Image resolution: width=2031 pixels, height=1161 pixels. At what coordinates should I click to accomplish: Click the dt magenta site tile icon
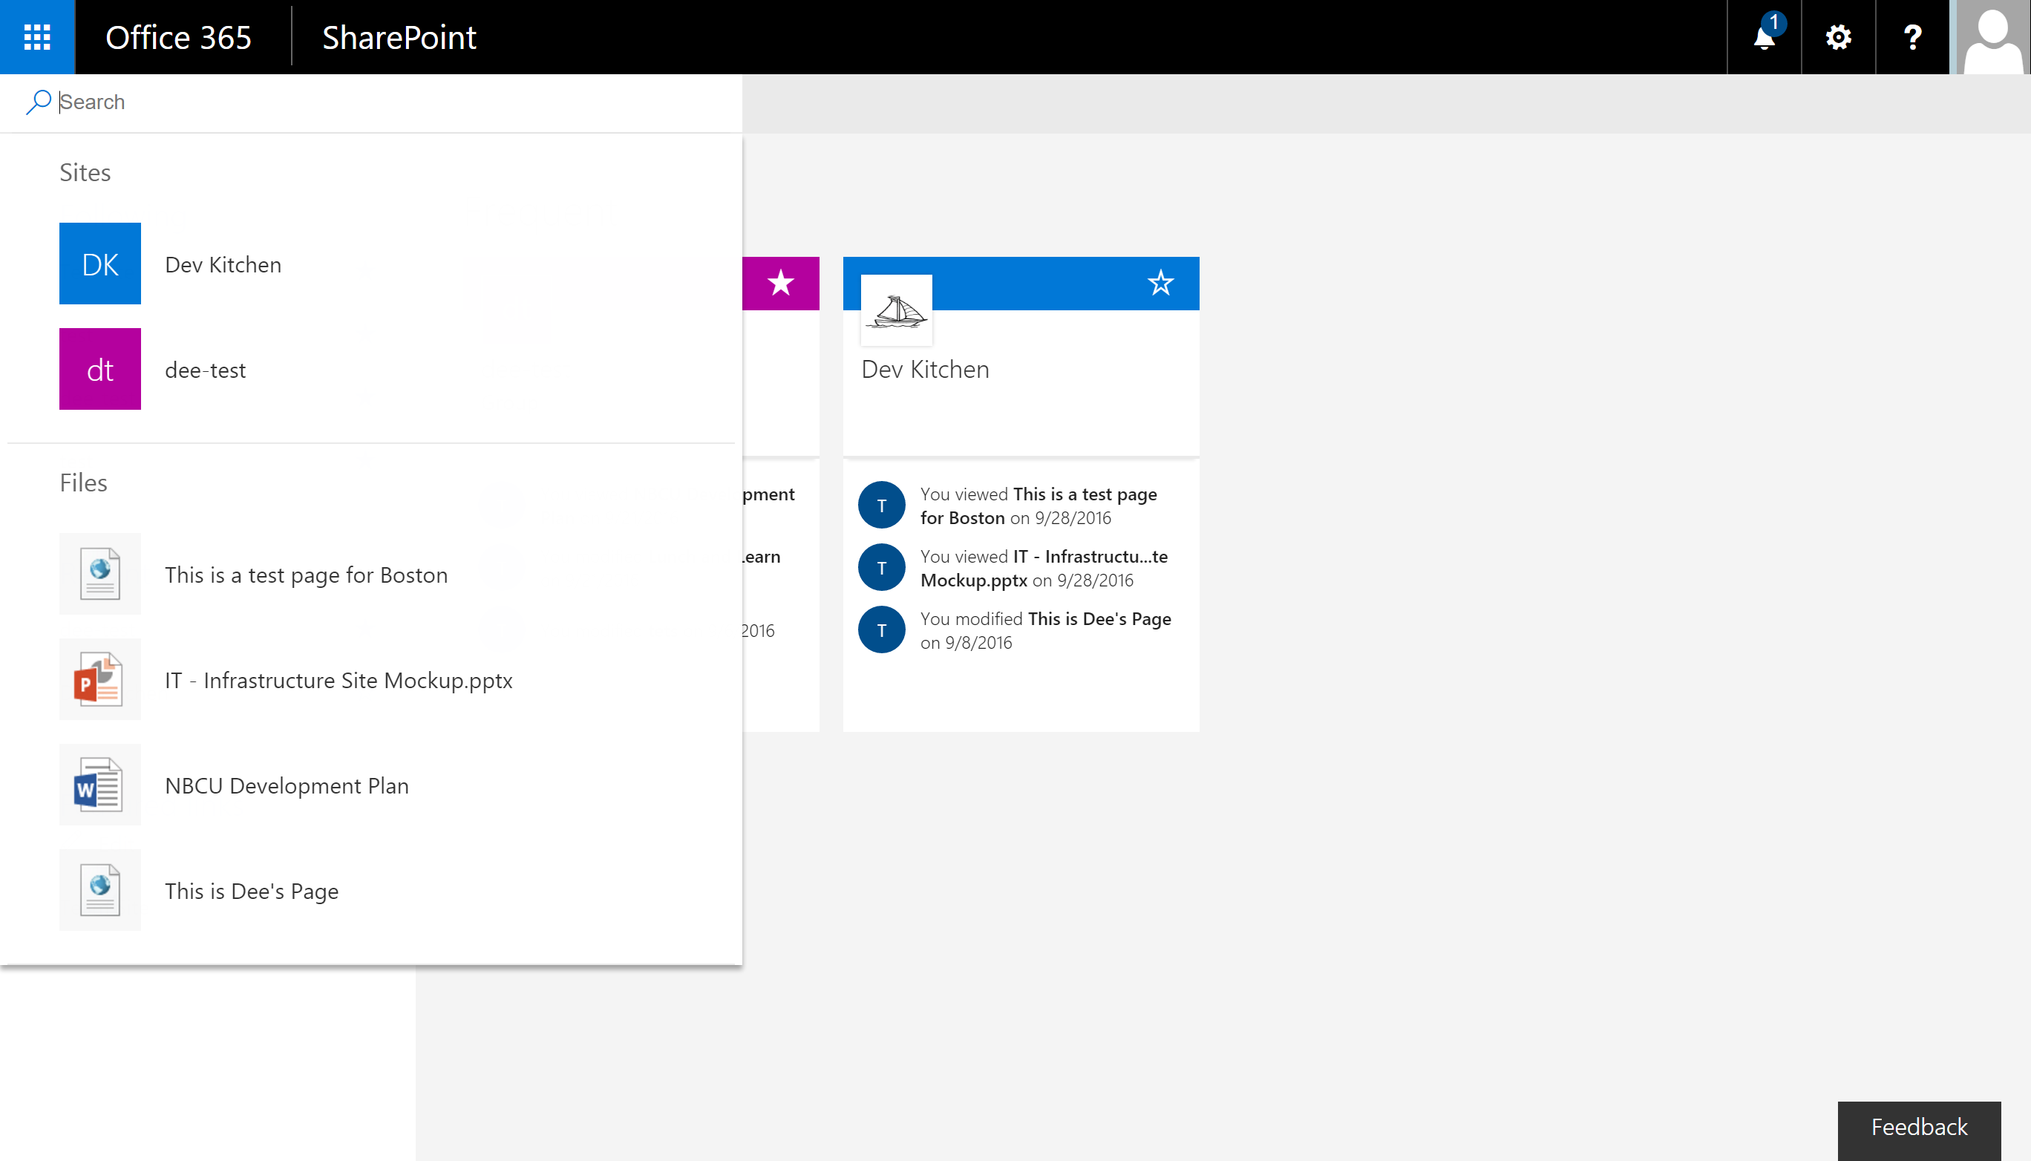click(99, 369)
